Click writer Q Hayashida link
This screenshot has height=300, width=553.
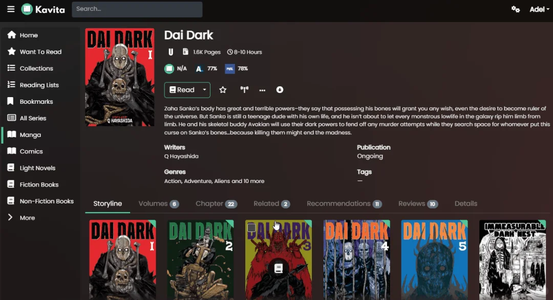pyautogui.click(x=181, y=156)
